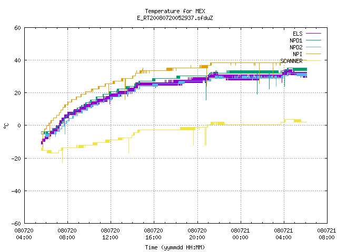Screen dimensions: 337x252
Task: Click the y-axis label 0
Action: tap(19, 125)
